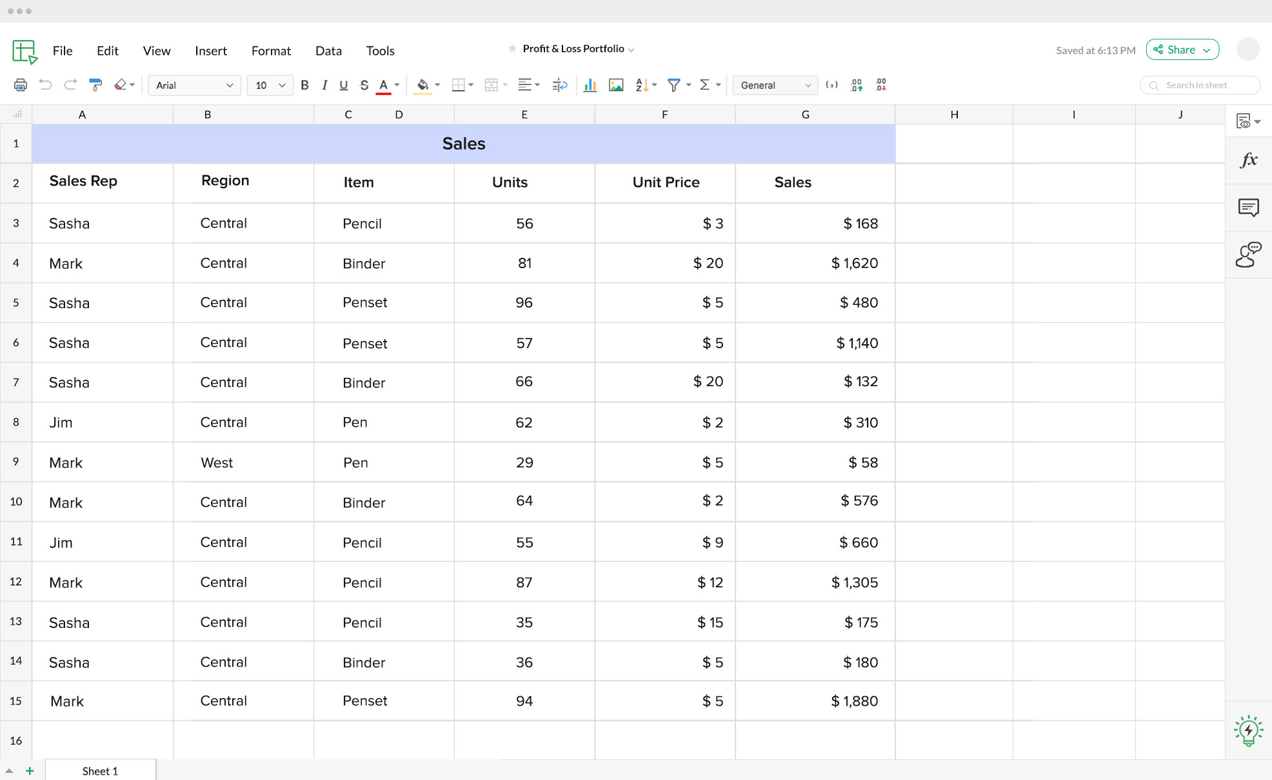Toggle bold formatting

(x=305, y=85)
